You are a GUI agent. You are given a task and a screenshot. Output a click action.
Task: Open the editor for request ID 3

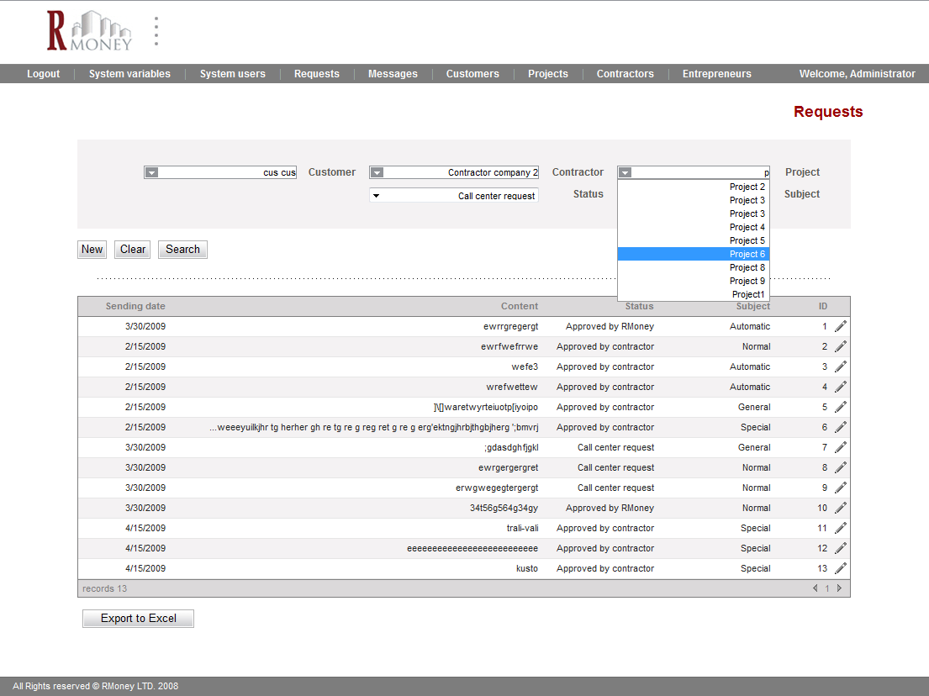point(840,366)
